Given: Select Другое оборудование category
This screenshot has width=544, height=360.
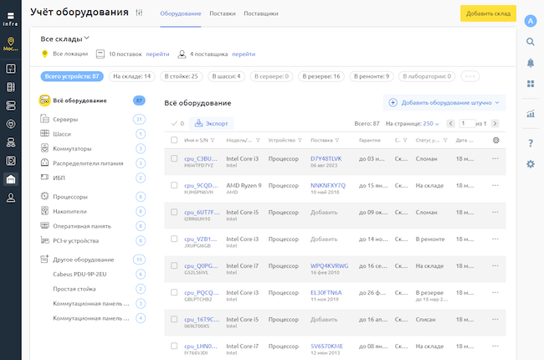Looking at the screenshot, I should pyautogui.click(x=92, y=260).
